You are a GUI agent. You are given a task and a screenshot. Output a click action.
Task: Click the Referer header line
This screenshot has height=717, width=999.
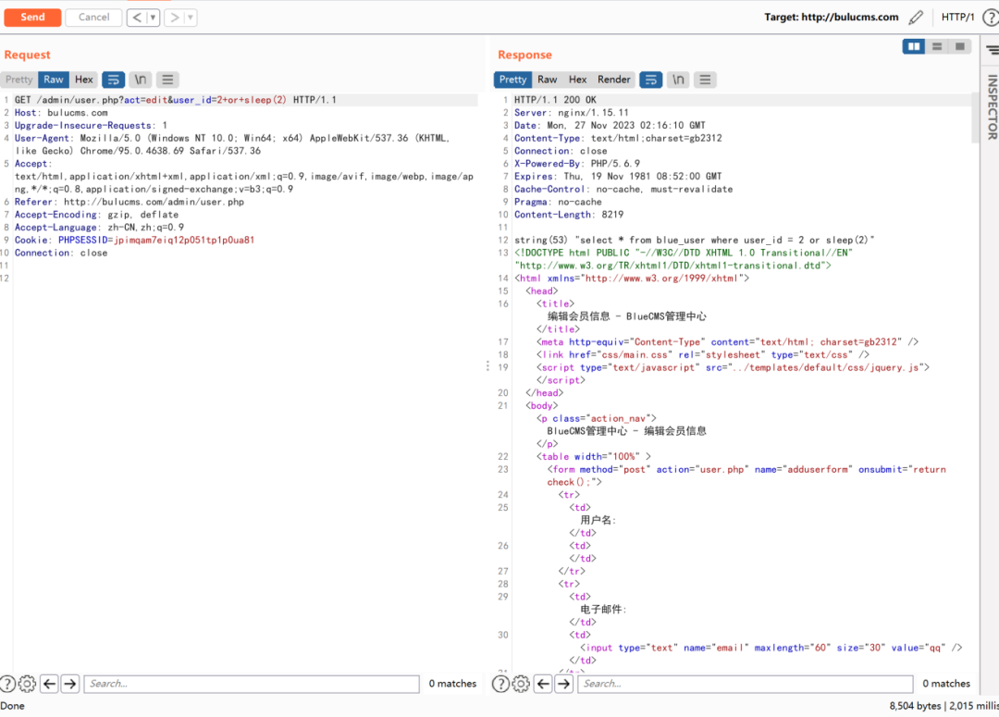(129, 202)
